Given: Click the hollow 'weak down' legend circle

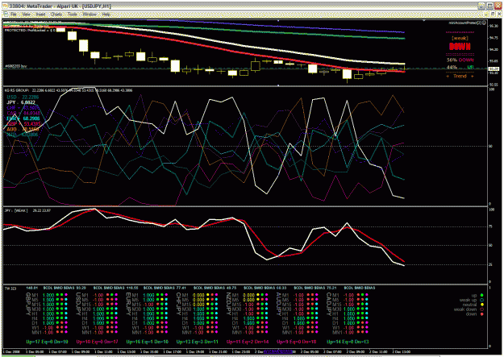Looking at the screenshot, I should [x=481, y=309].
